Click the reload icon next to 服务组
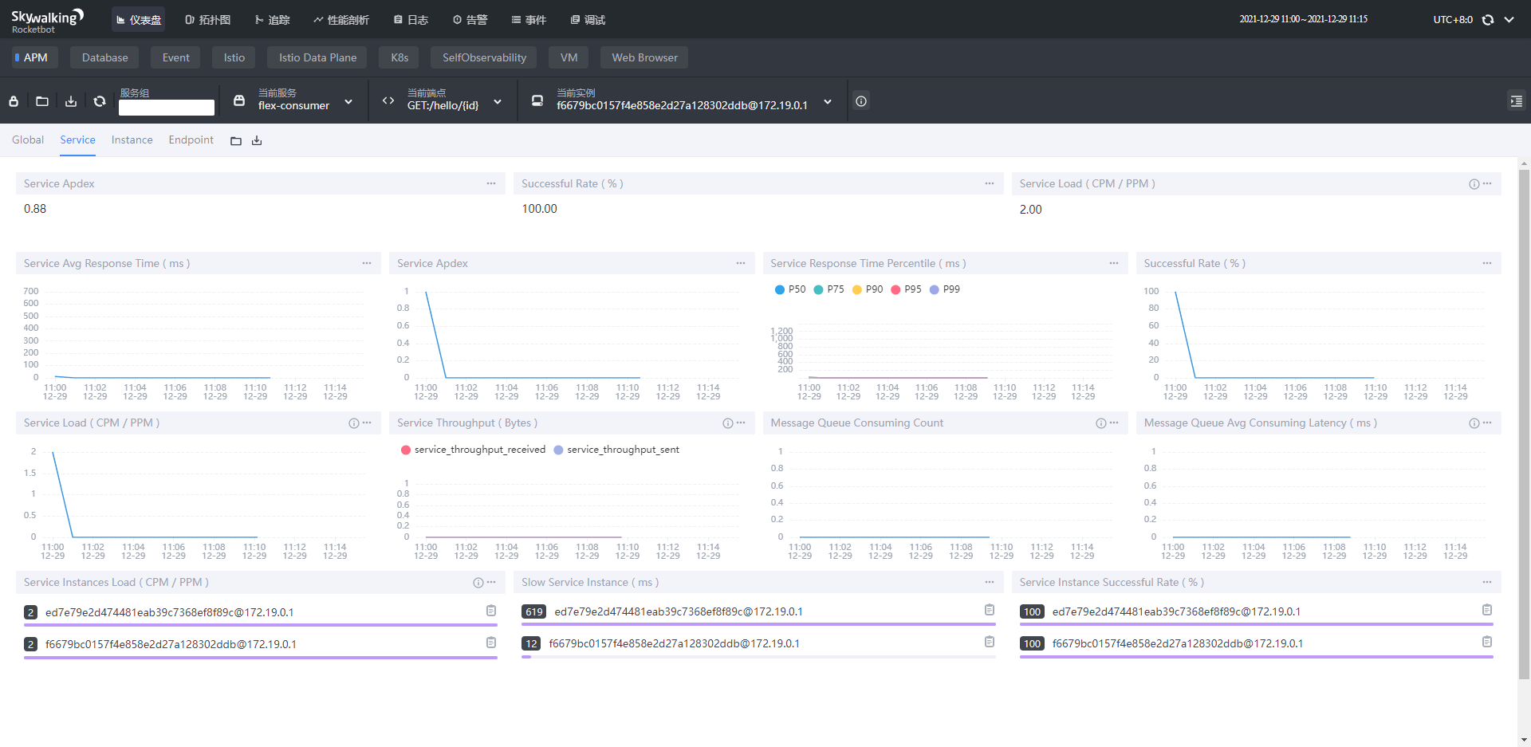1531x747 pixels. tap(100, 101)
